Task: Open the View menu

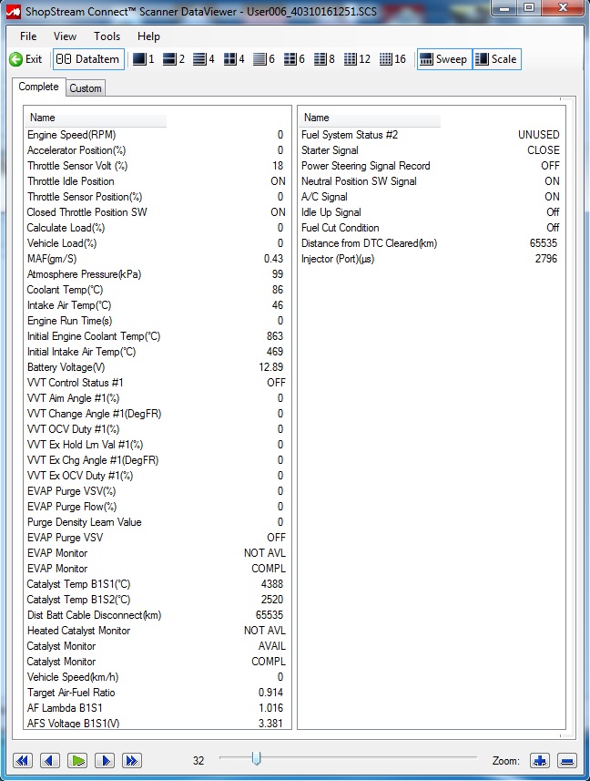Action: pyautogui.click(x=66, y=36)
